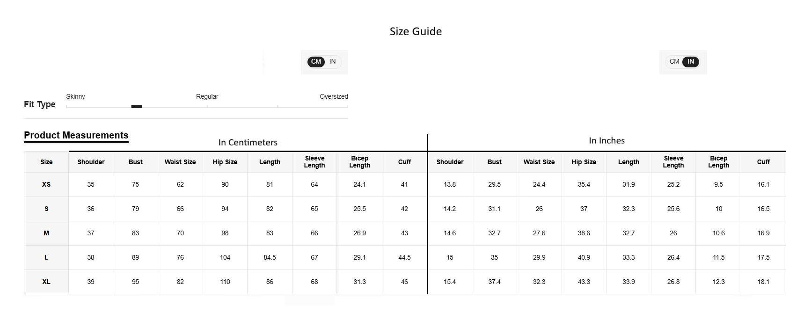The image size is (811, 327).
Task: Click the Size column header
Action: [46, 162]
